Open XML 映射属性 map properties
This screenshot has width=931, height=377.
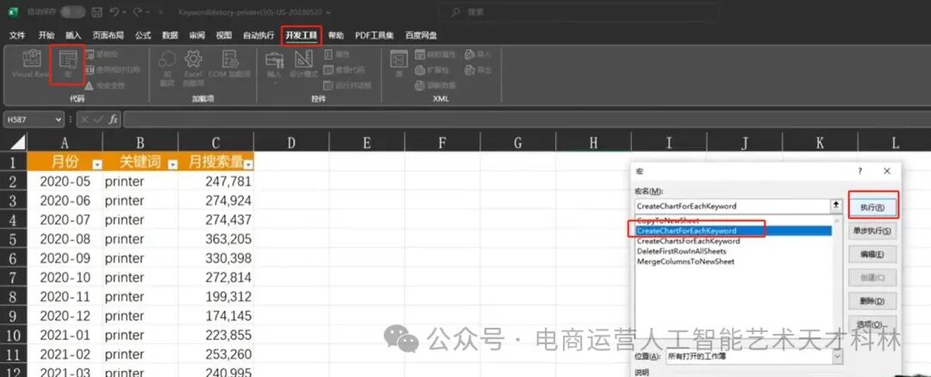435,54
